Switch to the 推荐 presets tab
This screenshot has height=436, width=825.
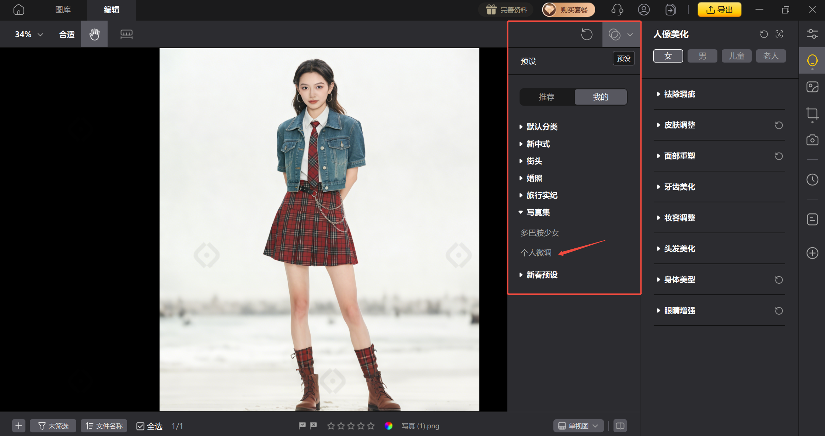(x=546, y=97)
